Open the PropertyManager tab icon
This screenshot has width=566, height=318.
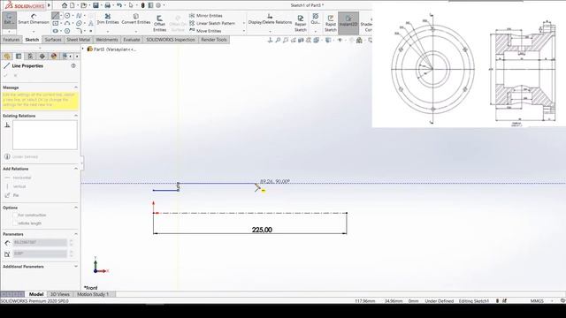pos(19,57)
